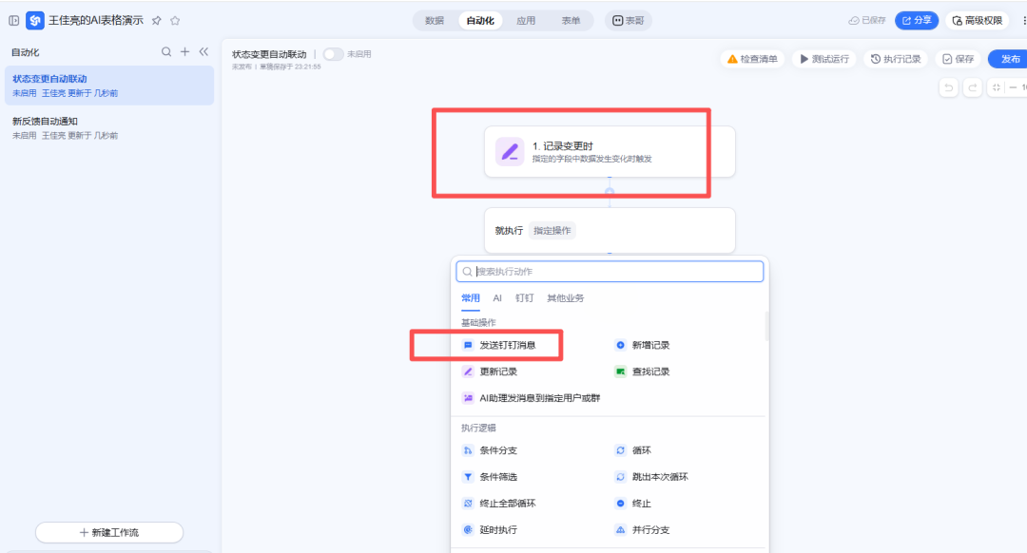Select the 状态变更自动联动 workflow
Screen dimensions: 1027x553
[109, 86]
